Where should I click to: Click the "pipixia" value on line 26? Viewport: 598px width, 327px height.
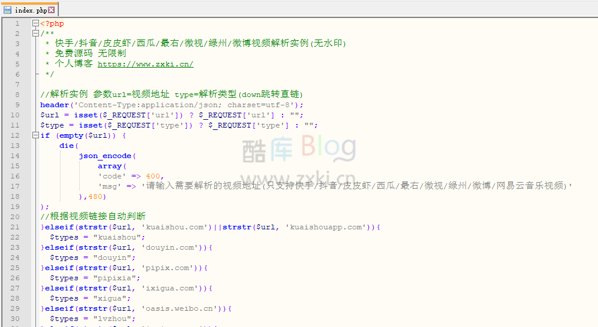(x=115, y=278)
